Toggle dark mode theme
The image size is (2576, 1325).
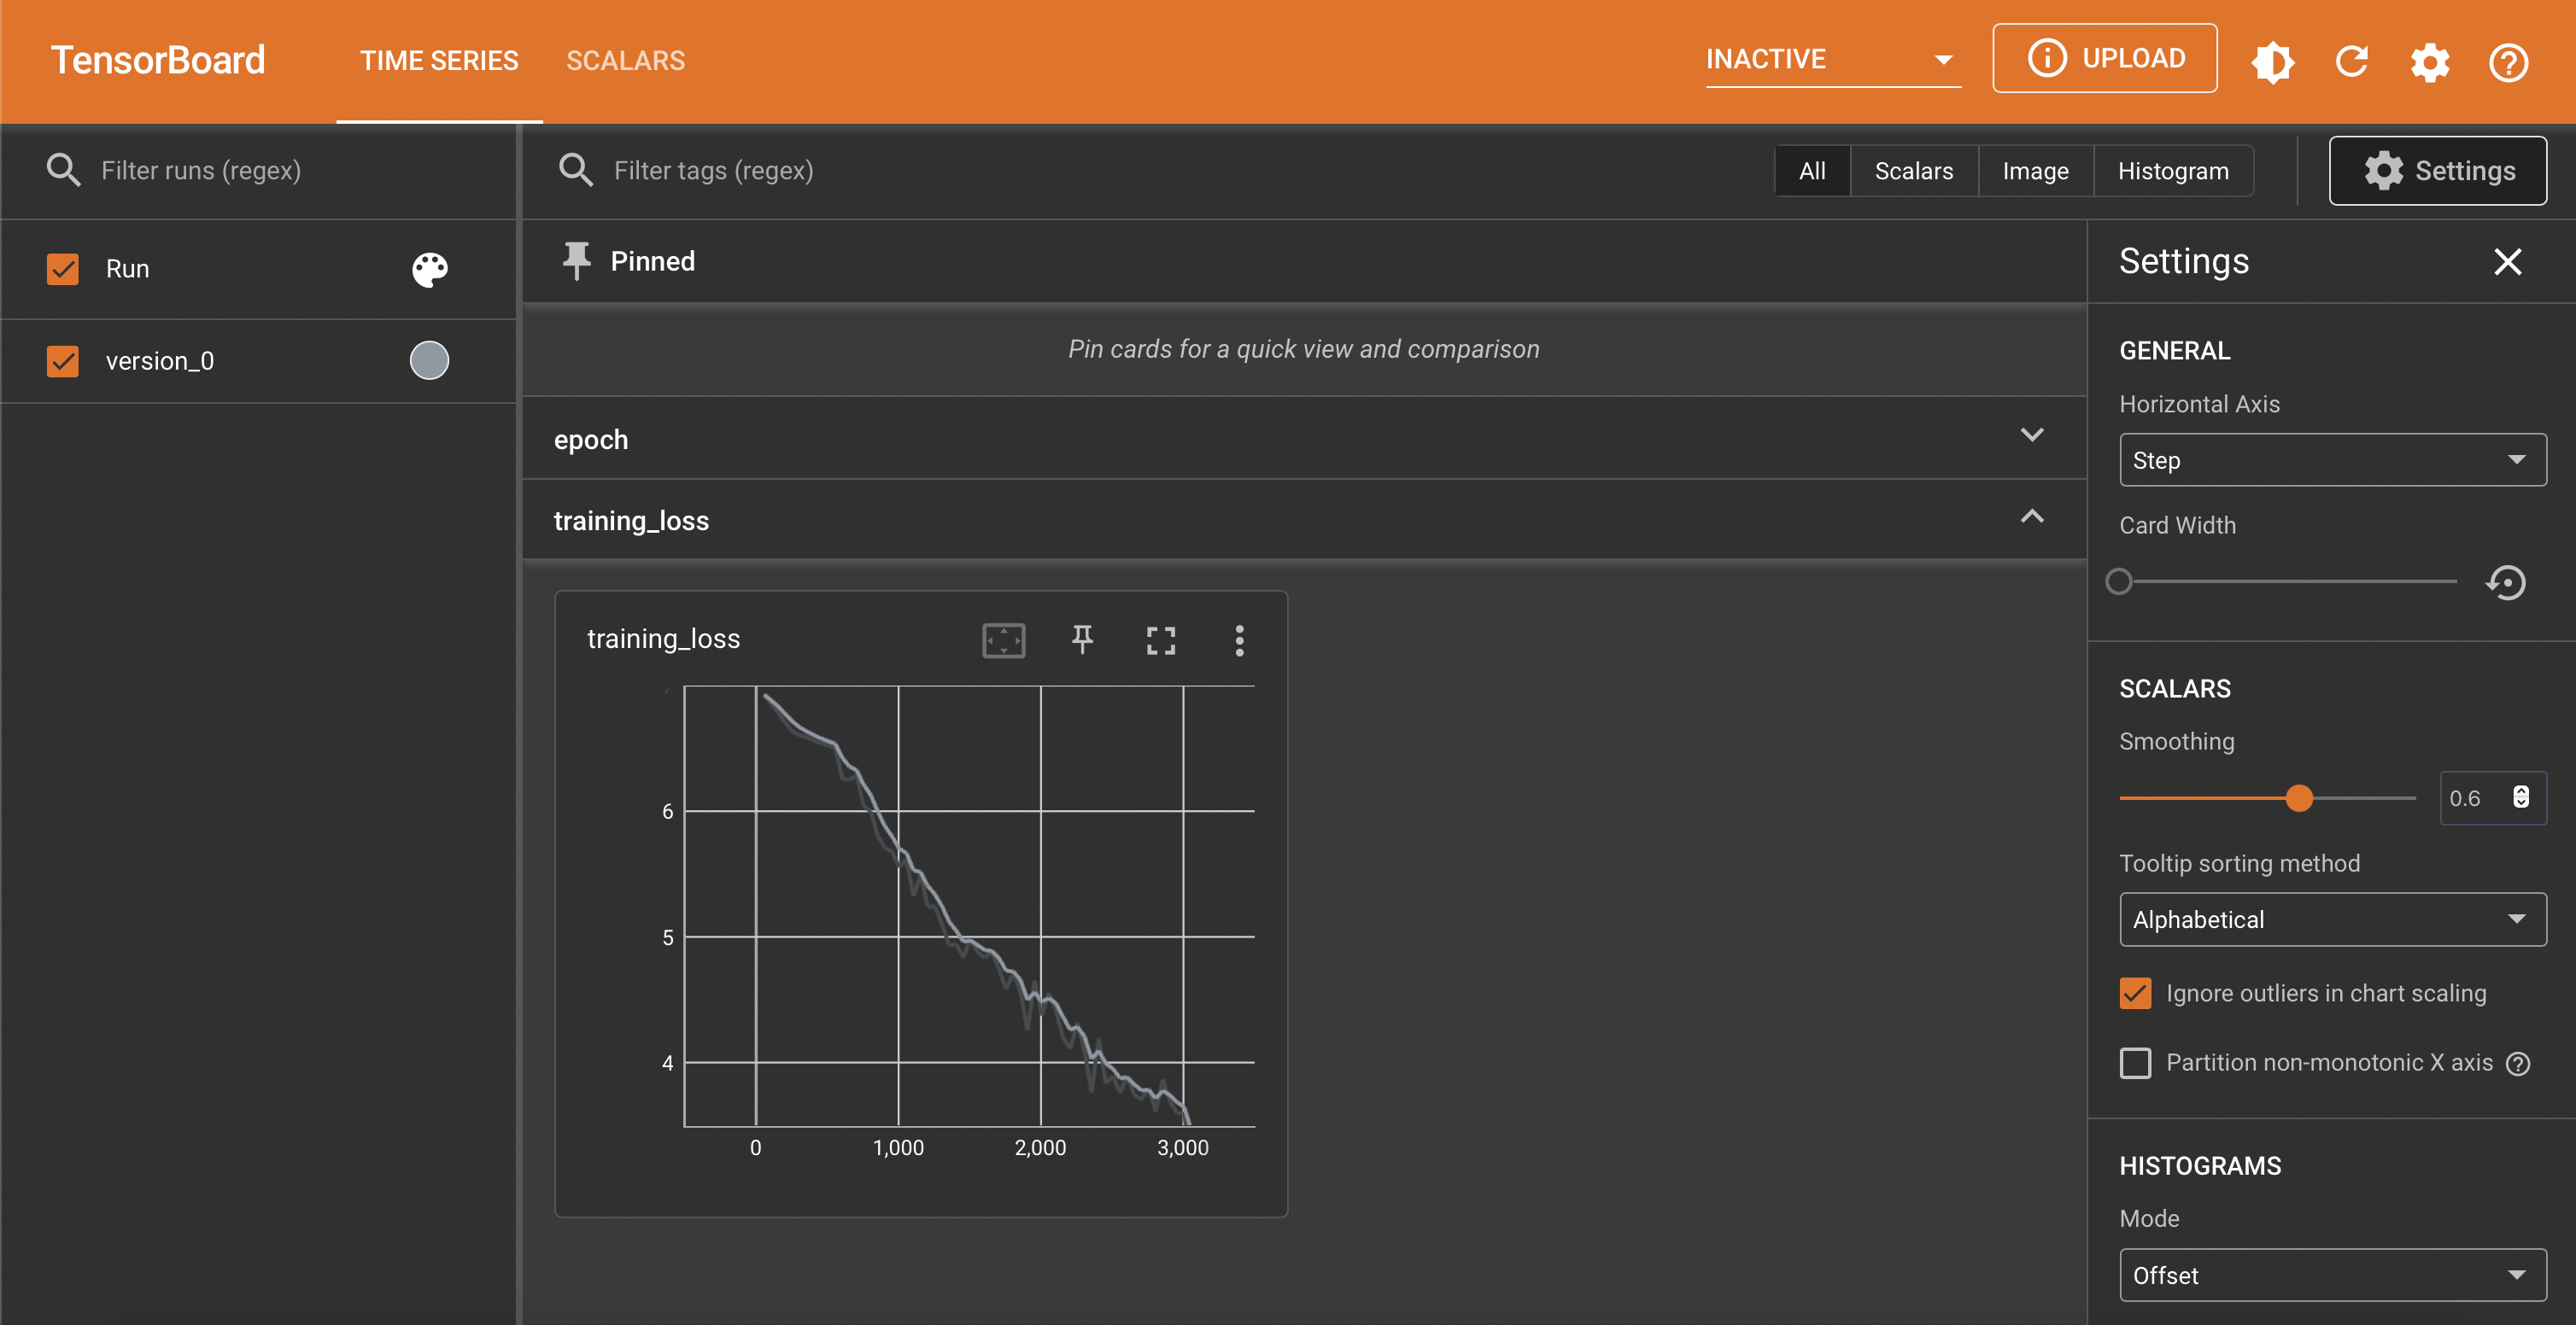click(2272, 61)
